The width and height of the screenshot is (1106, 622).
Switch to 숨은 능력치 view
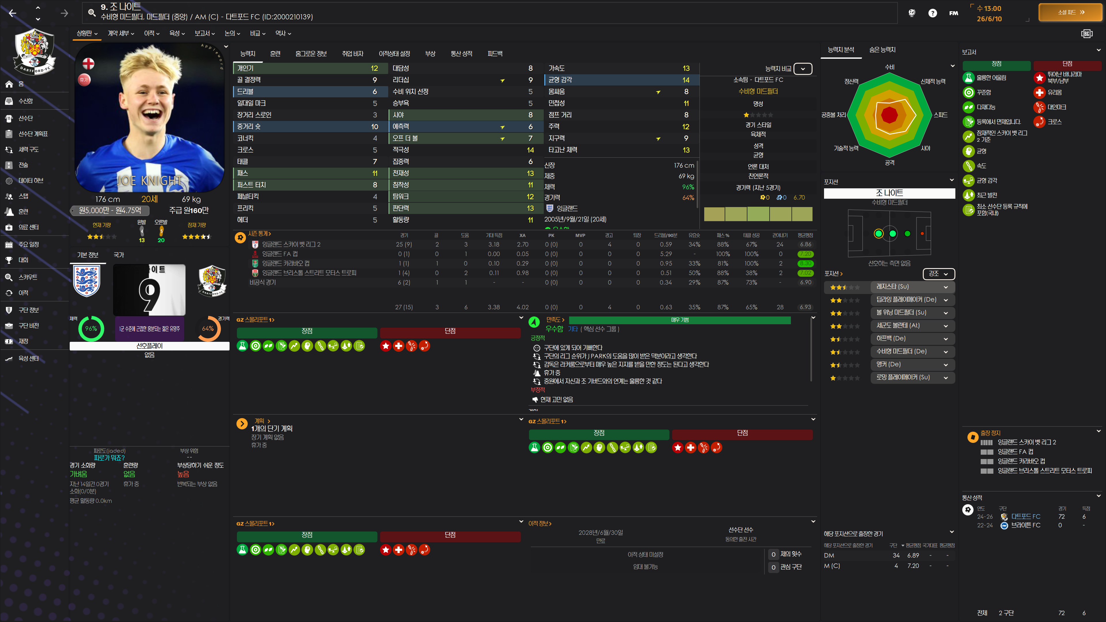click(x=882, y=50)
